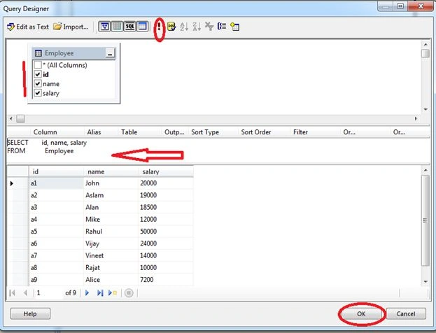Confirm with the OK button
This screenshot has width=436, height=333.
361,314
